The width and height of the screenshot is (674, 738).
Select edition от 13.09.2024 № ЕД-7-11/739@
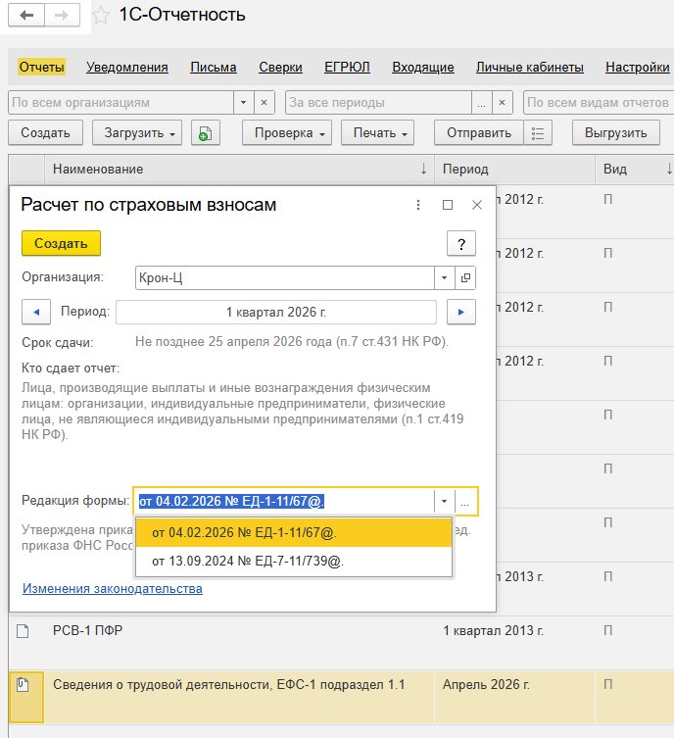tap(248, 562)
